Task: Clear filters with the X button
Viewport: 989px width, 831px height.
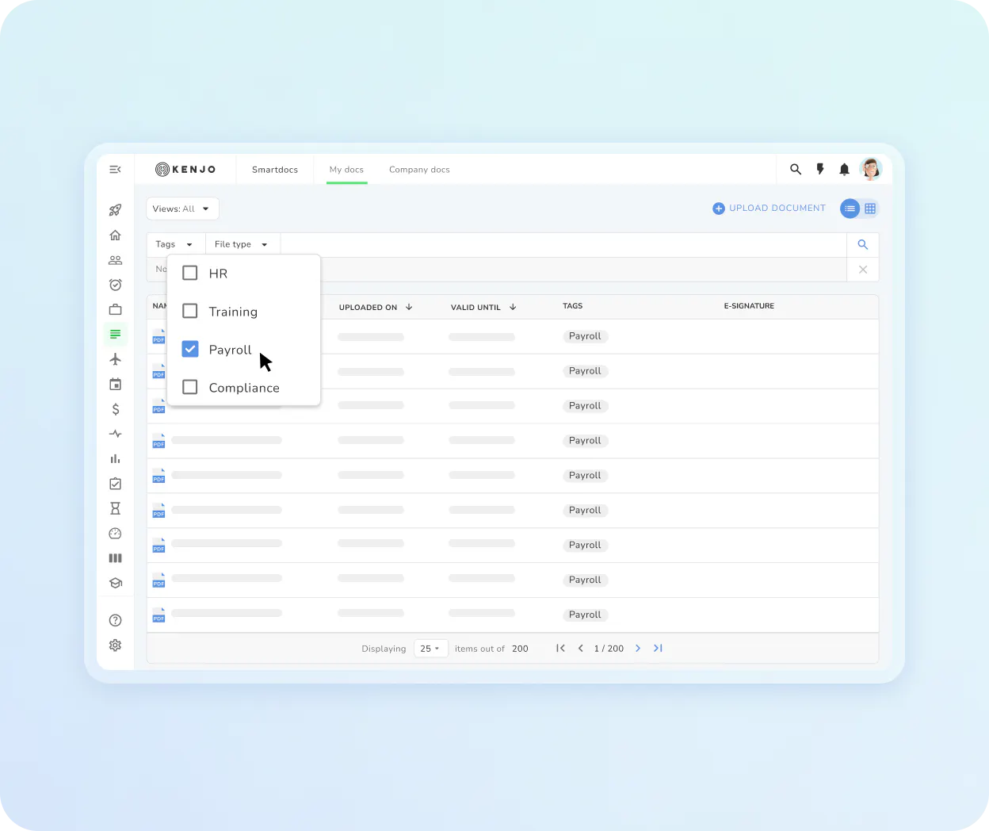Action: click(x=863, y=270)
